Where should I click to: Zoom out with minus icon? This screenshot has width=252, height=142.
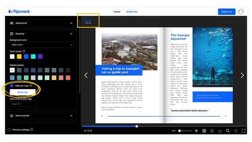(174, 131)
